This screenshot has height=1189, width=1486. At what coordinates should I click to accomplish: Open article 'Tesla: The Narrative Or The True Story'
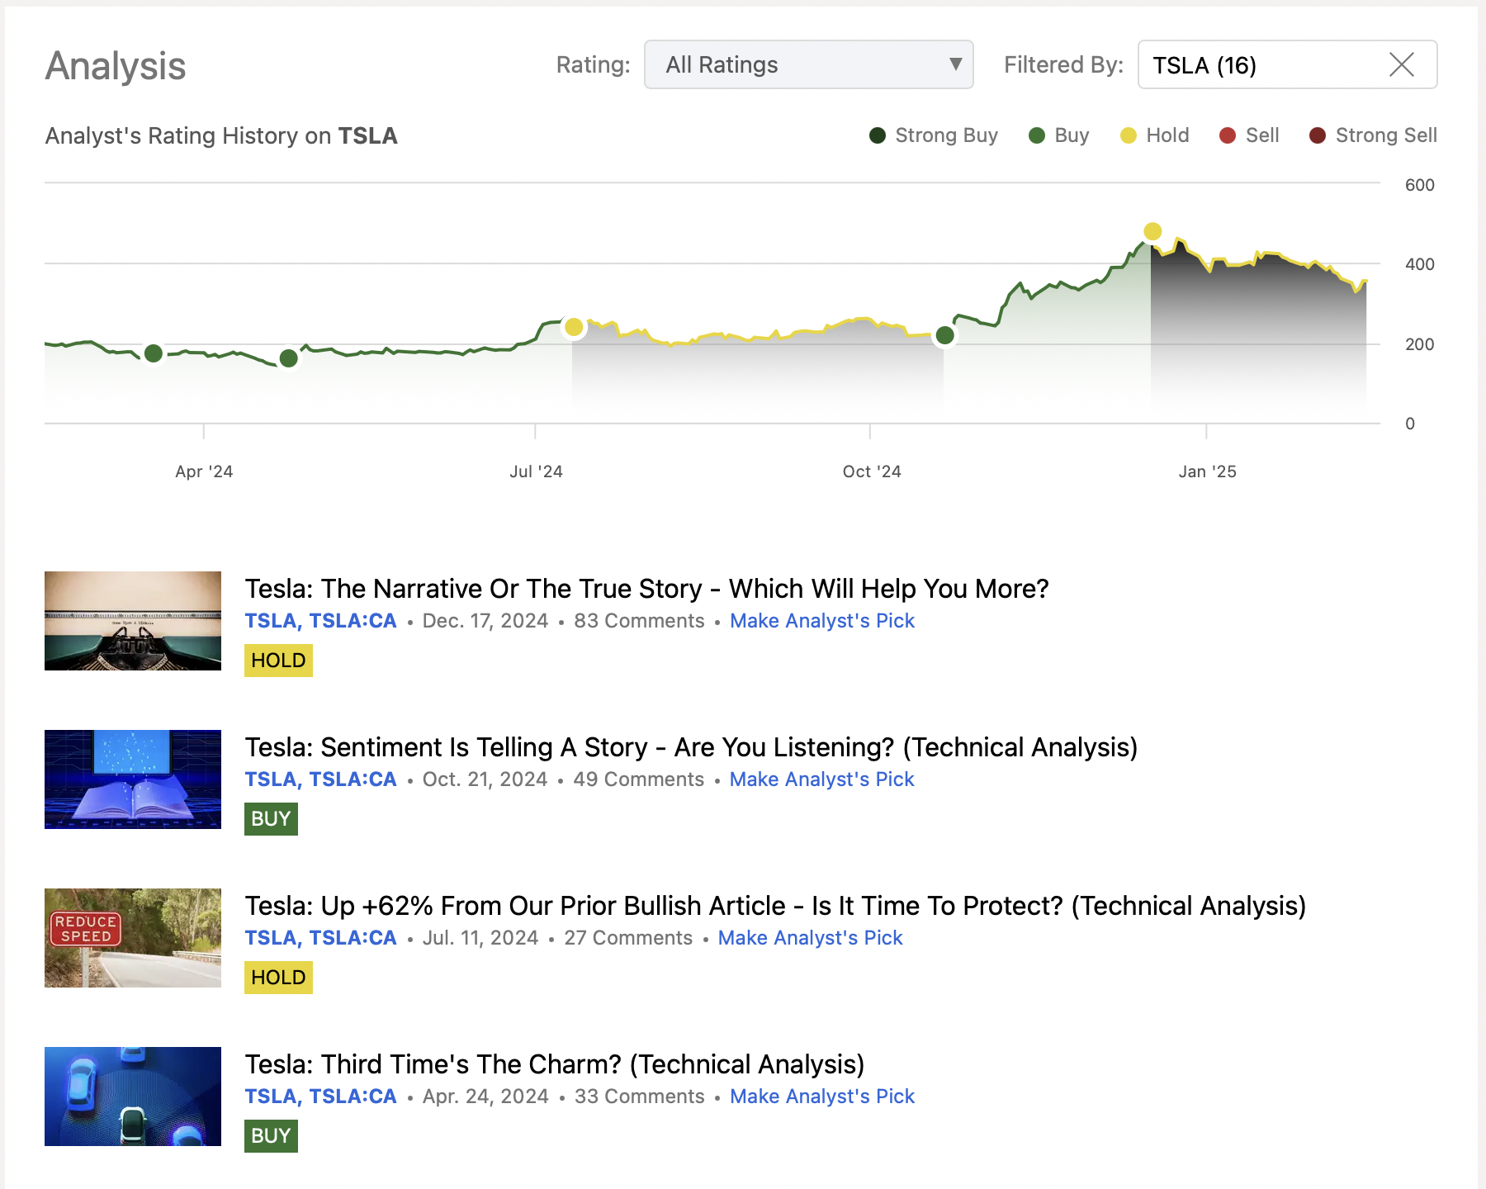click(x=646, y=589)
